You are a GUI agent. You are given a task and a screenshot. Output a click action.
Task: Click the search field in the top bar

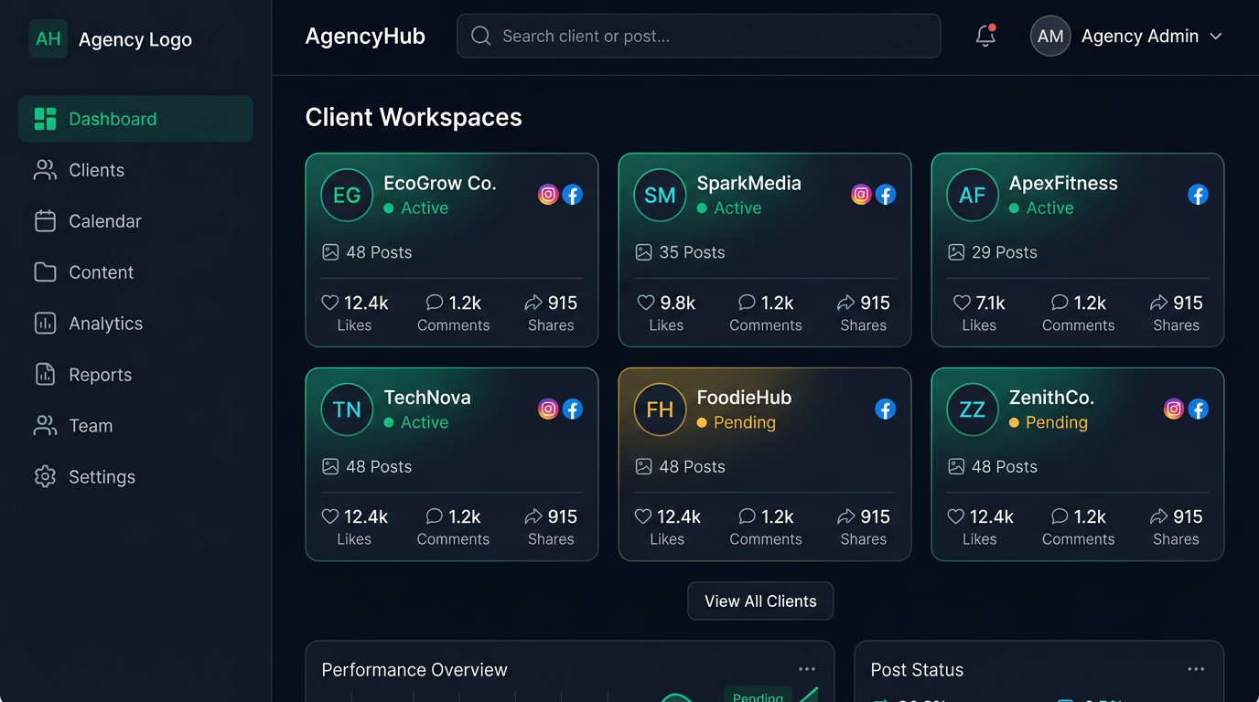click(x=699, y=36)
